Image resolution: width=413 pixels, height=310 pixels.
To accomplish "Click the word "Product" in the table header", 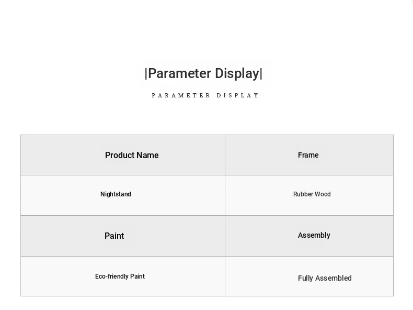I will [x=120, y=156].
